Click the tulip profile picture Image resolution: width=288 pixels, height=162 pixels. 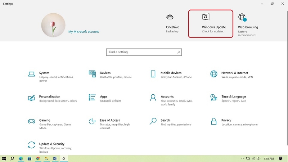click(x=53, y=25)
